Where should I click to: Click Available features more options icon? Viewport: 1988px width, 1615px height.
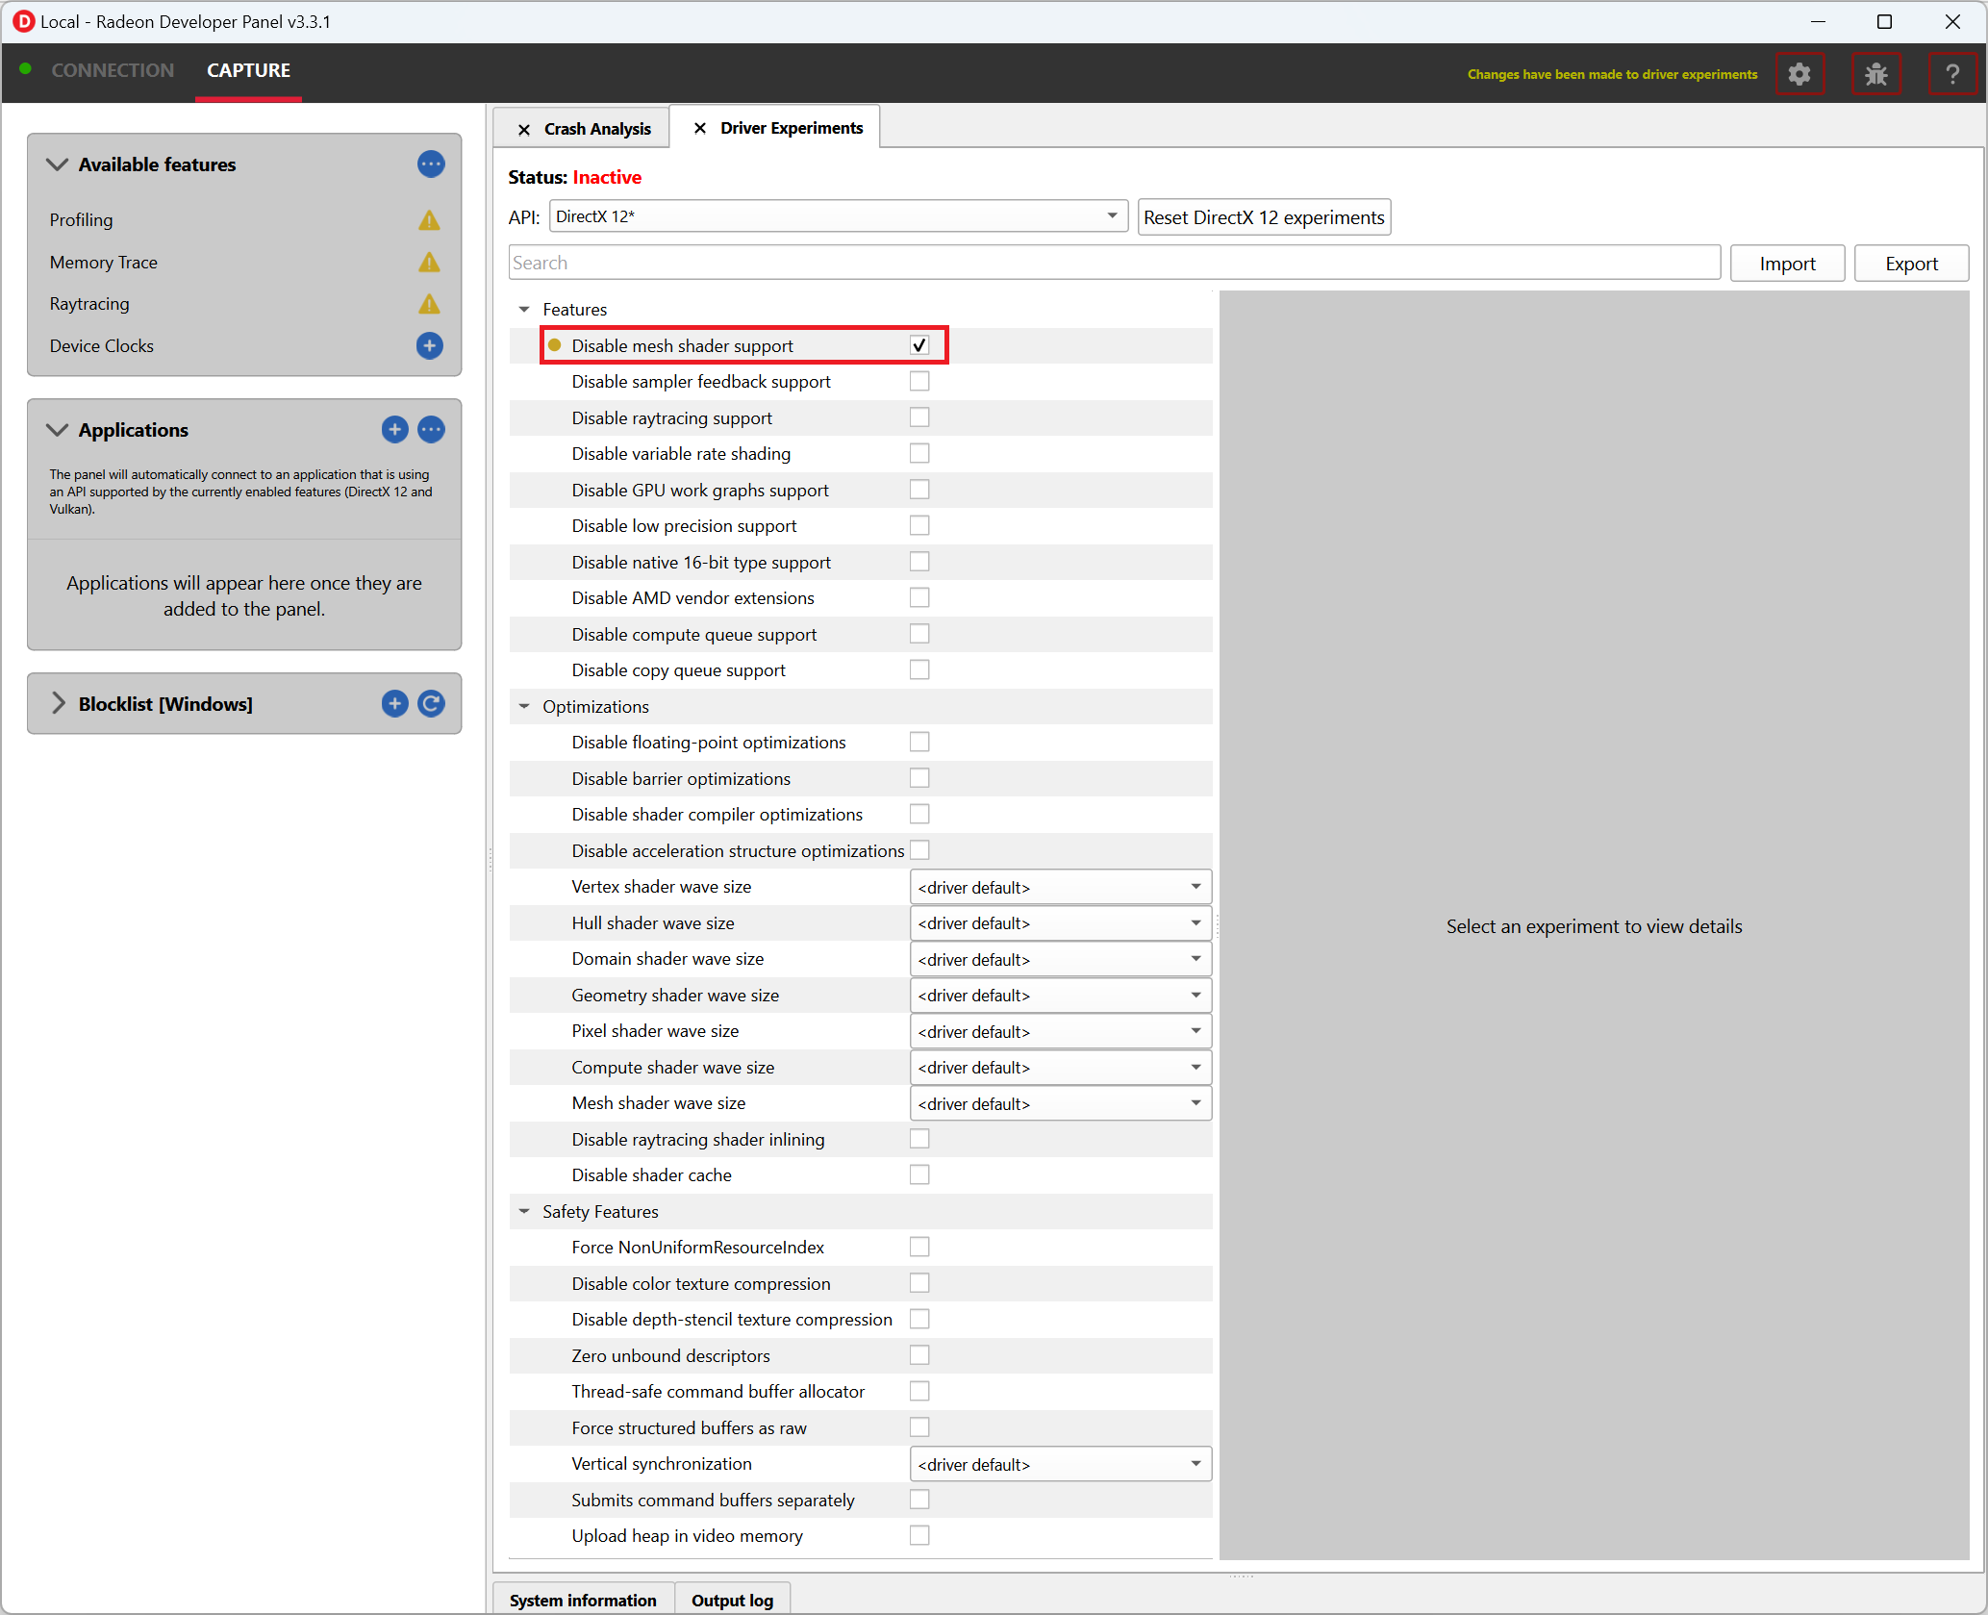pyautogui.click(x=430, y=164)
